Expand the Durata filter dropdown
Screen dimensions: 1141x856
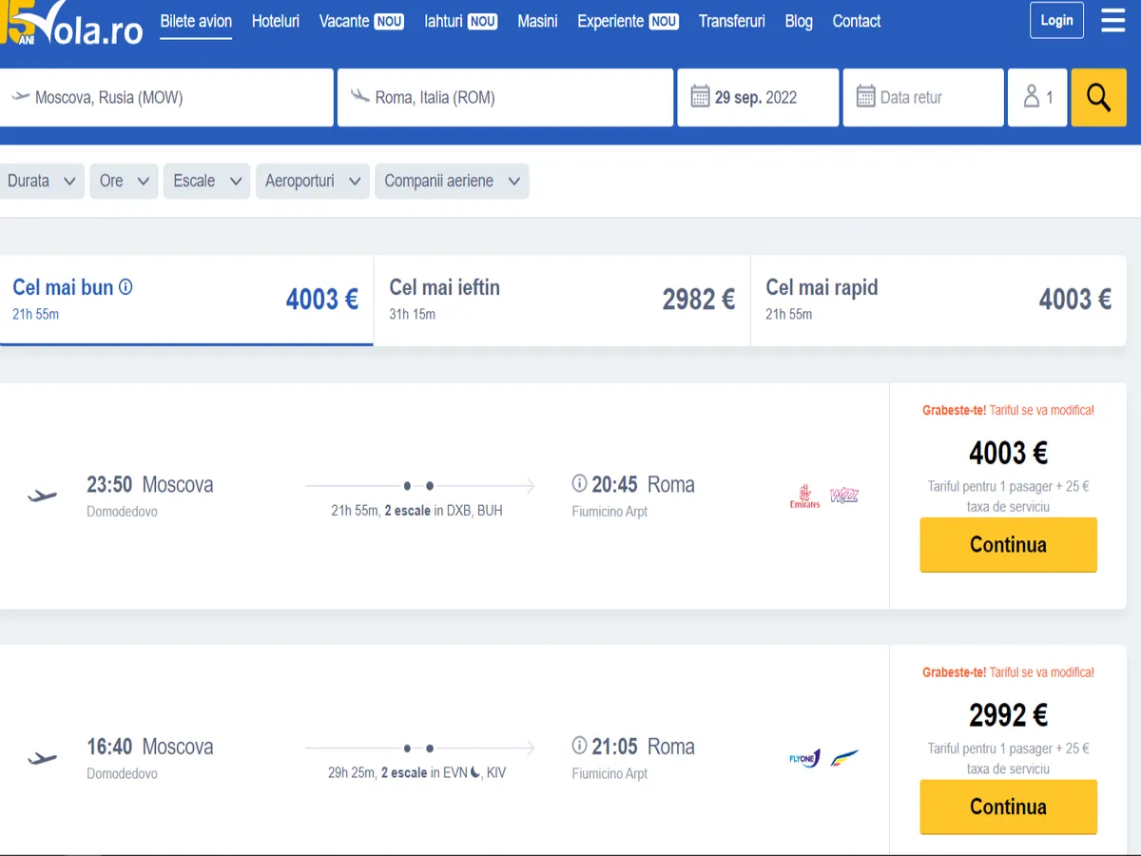[42, 181]
